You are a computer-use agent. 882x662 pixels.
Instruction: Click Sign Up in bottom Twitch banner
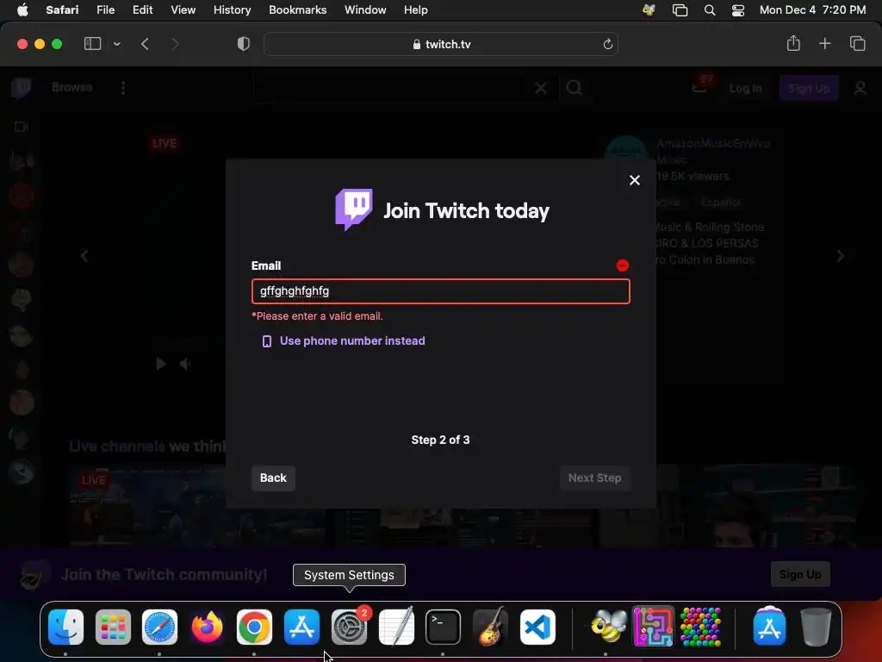[x=800, y=574]
